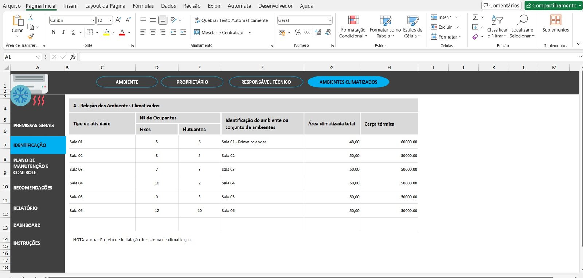Click the Increase Indent icon
This screenshot has width=583, height=278.
[x=183, y=32]
